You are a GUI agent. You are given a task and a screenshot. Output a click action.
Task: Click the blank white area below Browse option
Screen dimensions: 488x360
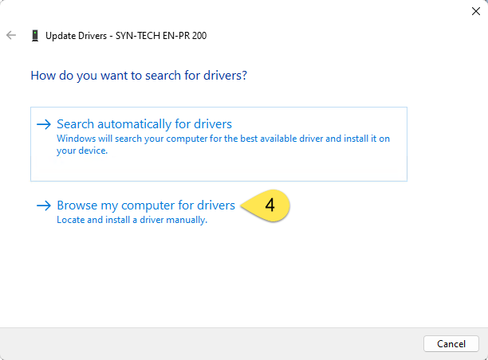[239, 279]
